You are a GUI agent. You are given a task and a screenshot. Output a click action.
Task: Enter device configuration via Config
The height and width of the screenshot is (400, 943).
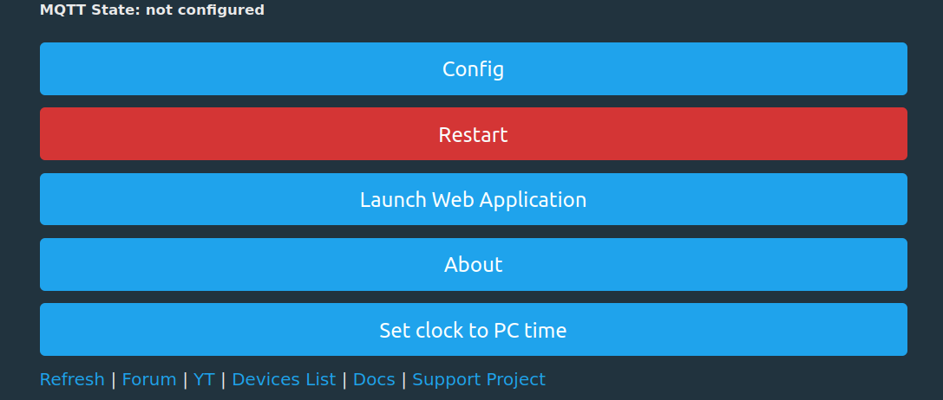pos(473,69)
